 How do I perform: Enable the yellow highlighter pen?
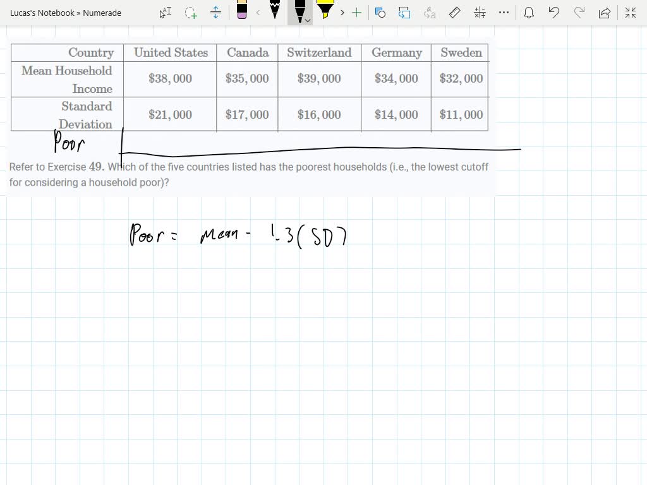[x=325, y=12]
